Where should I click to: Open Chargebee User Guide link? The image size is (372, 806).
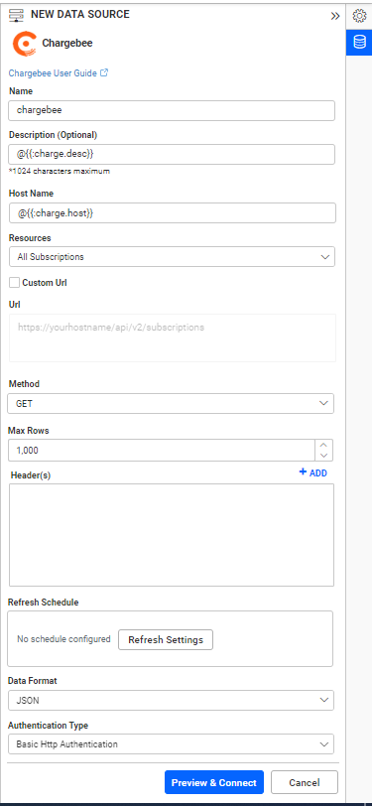point(53,73)
